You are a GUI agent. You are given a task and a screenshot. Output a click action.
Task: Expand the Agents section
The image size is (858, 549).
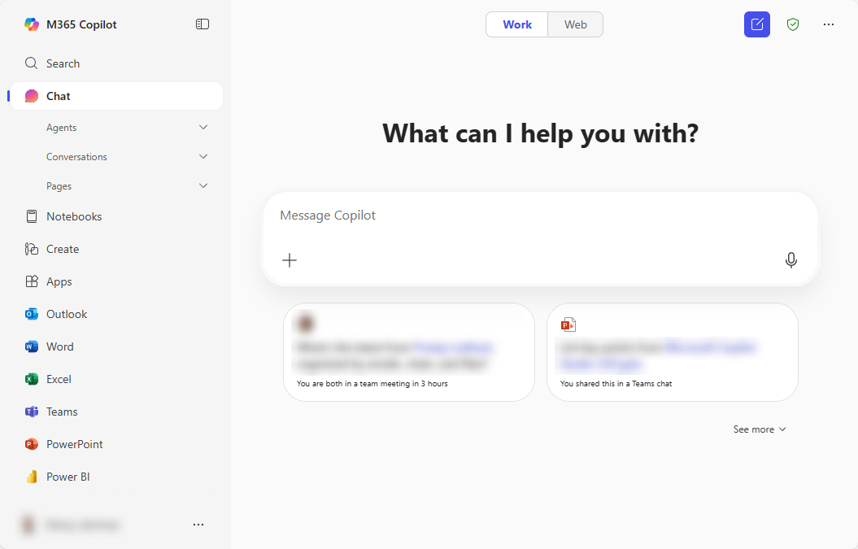click(203, 128)
